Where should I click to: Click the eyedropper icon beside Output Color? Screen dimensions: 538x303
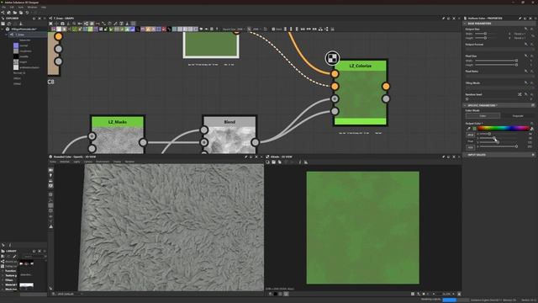coord(469,129)
